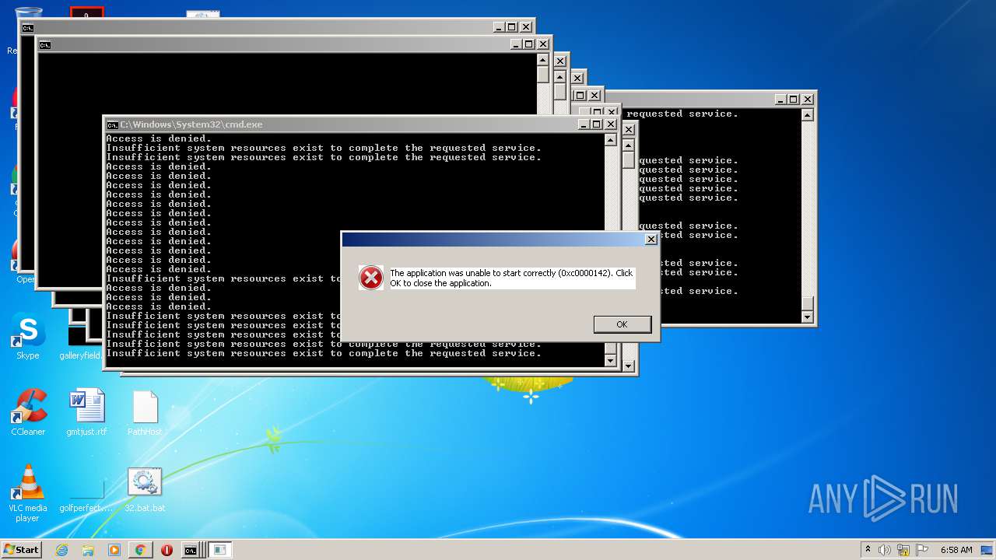The width and height of the screenshot is (996, 560).
Task: Select the PathHost file on desktop
Action: 145,412
